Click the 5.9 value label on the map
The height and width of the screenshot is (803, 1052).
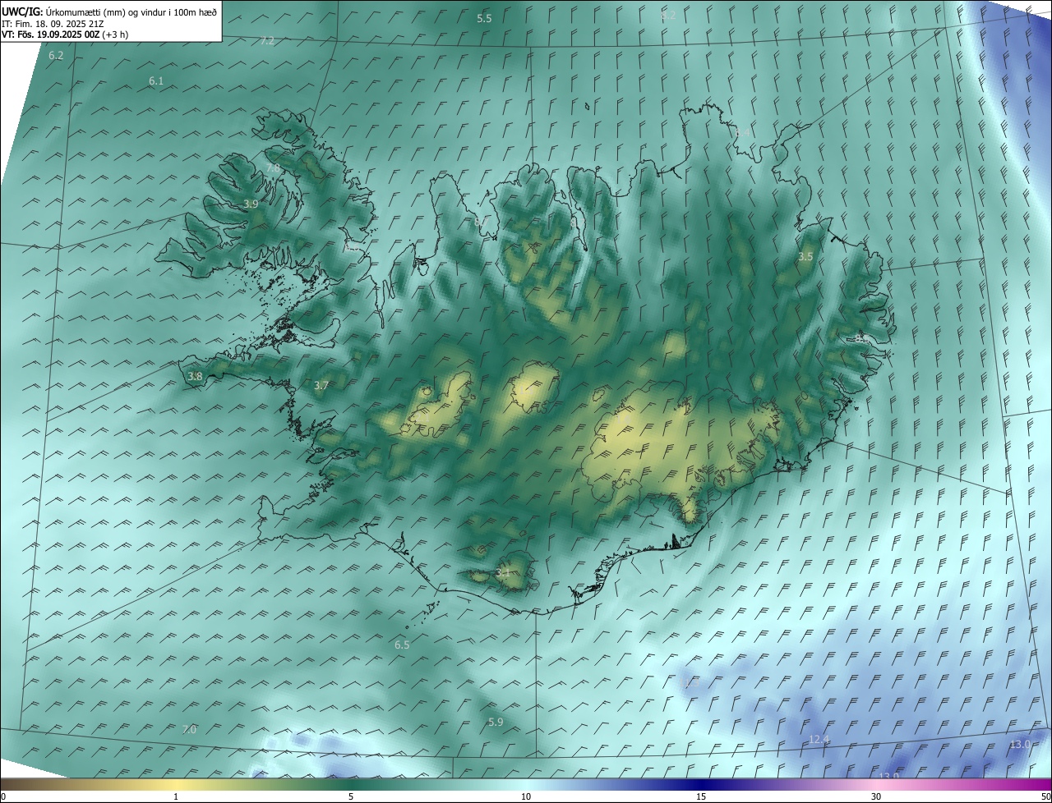coord(496,723)
